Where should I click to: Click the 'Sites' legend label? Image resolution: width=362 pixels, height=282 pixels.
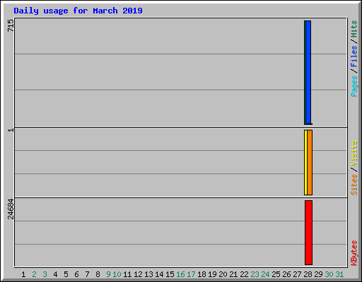[x=354, y=185]
